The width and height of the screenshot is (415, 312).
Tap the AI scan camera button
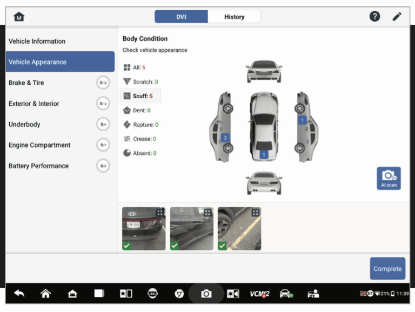click(x=389, y=178)
